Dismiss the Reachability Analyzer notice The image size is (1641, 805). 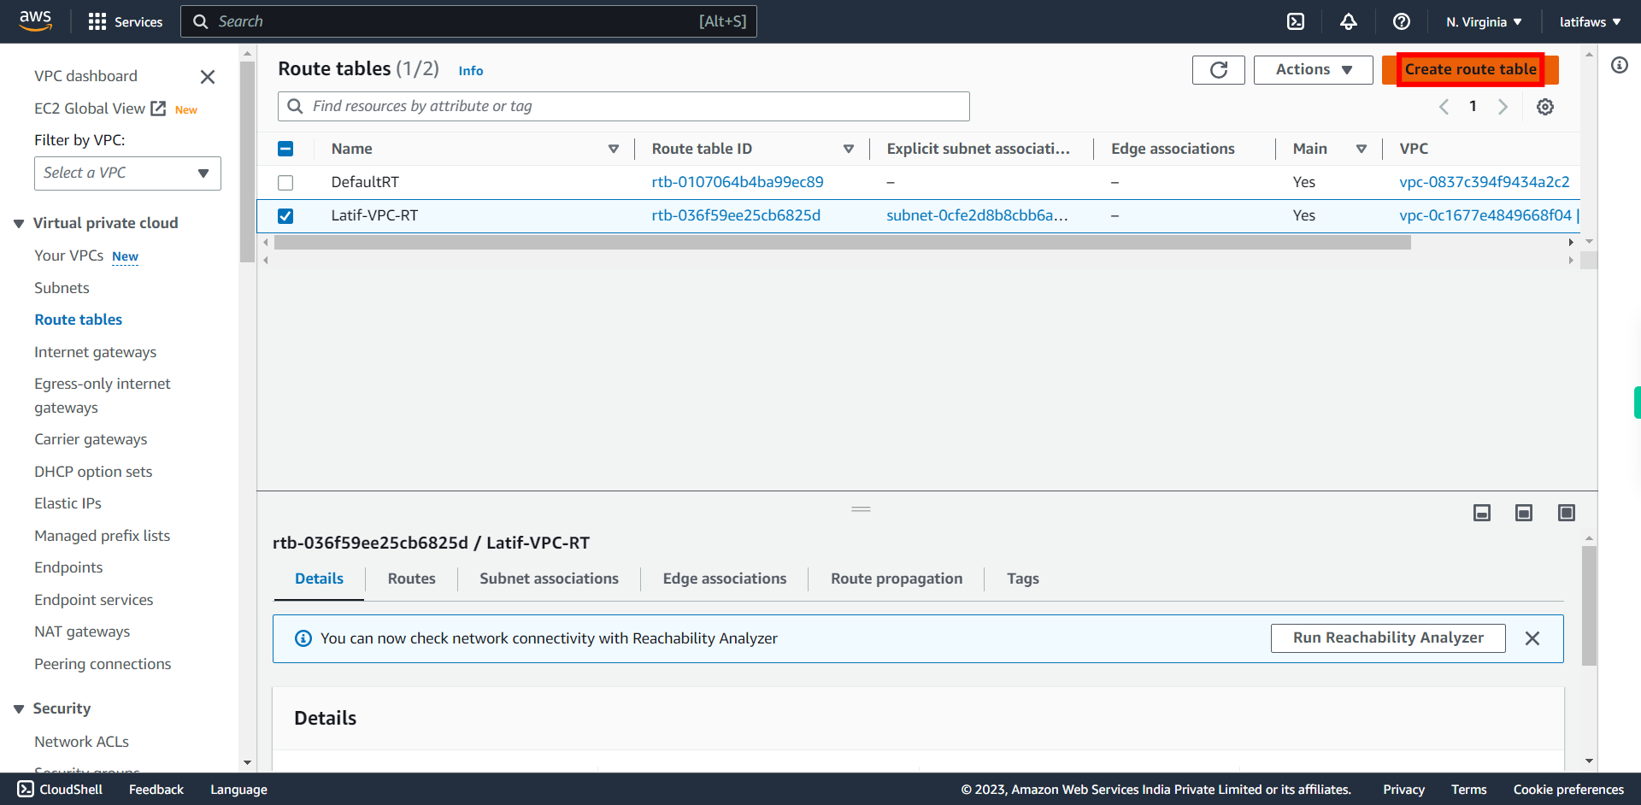pos(1532,638)
